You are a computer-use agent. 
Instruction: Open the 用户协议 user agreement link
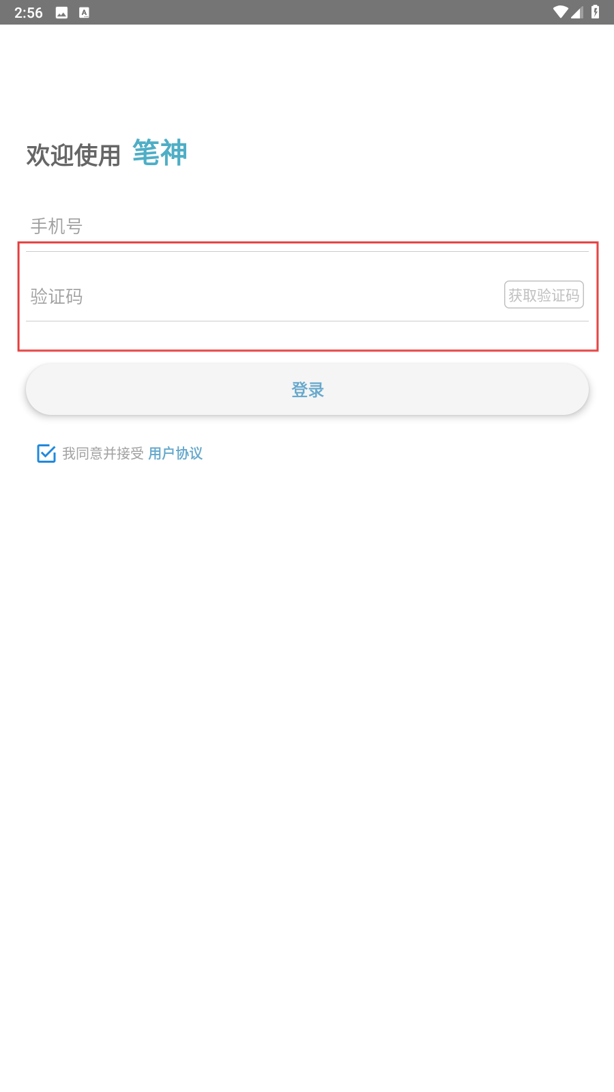pyautogui.click(x=175, y=453)
